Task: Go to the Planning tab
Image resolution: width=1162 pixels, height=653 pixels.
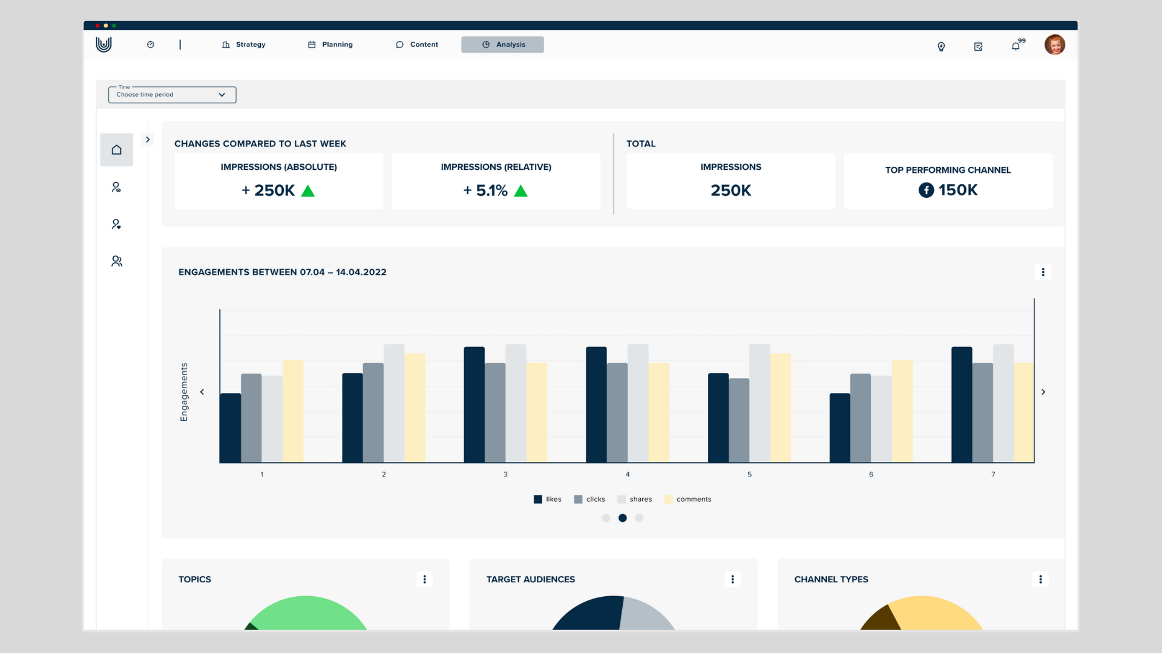Action: pos(330,45)
